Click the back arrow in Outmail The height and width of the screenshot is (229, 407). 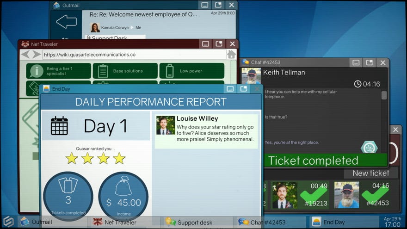67,21
